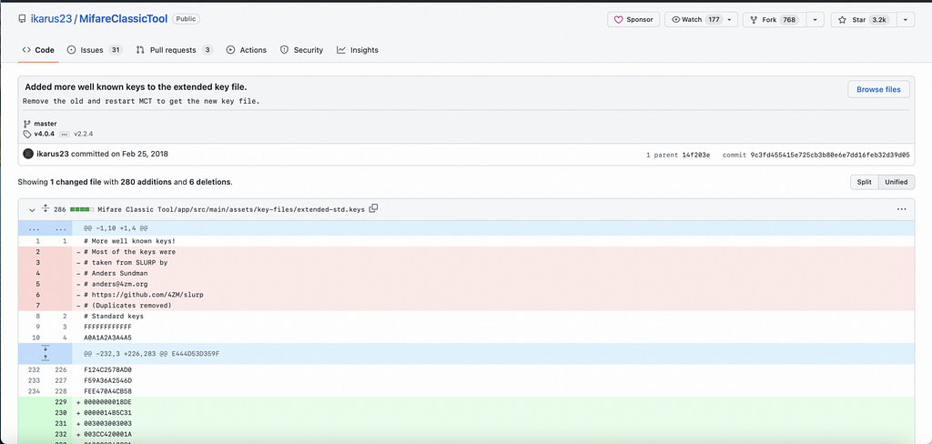Expand all lines icon in file header
The image size is (932, 444).
click(x=46, y=209)
